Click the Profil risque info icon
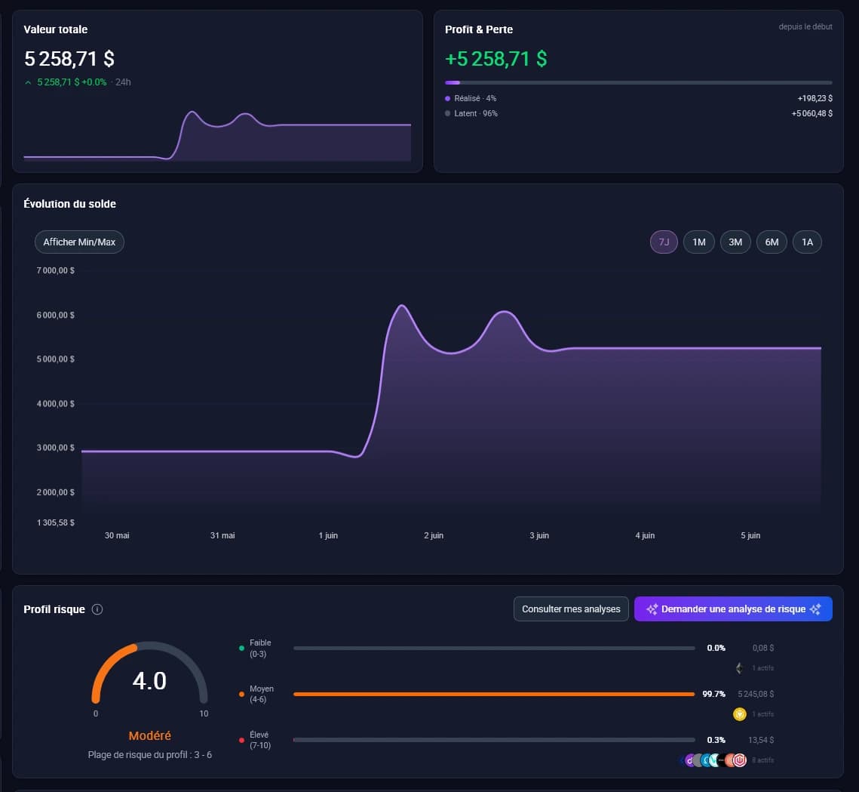 (97, 609)
